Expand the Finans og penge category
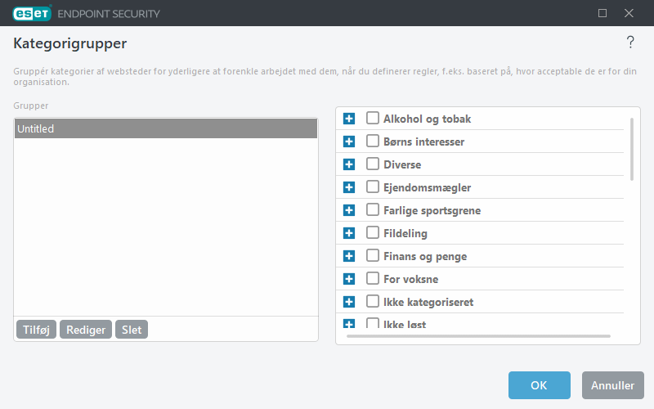654x409 pixels. (349, 256)
